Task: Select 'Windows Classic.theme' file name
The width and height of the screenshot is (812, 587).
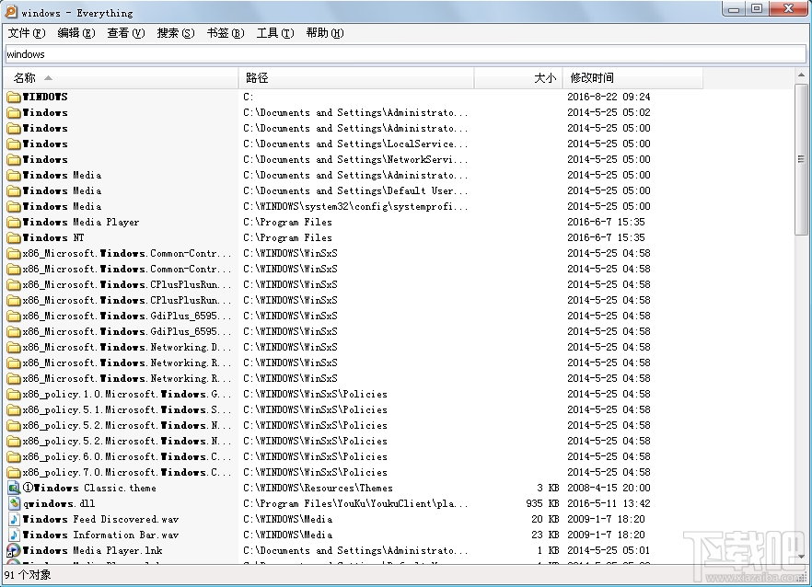Action: pos(89,488)
